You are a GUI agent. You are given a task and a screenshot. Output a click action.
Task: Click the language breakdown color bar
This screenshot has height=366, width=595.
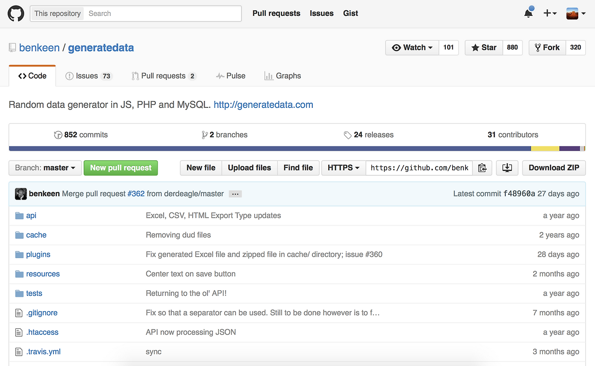coord(297,149)
